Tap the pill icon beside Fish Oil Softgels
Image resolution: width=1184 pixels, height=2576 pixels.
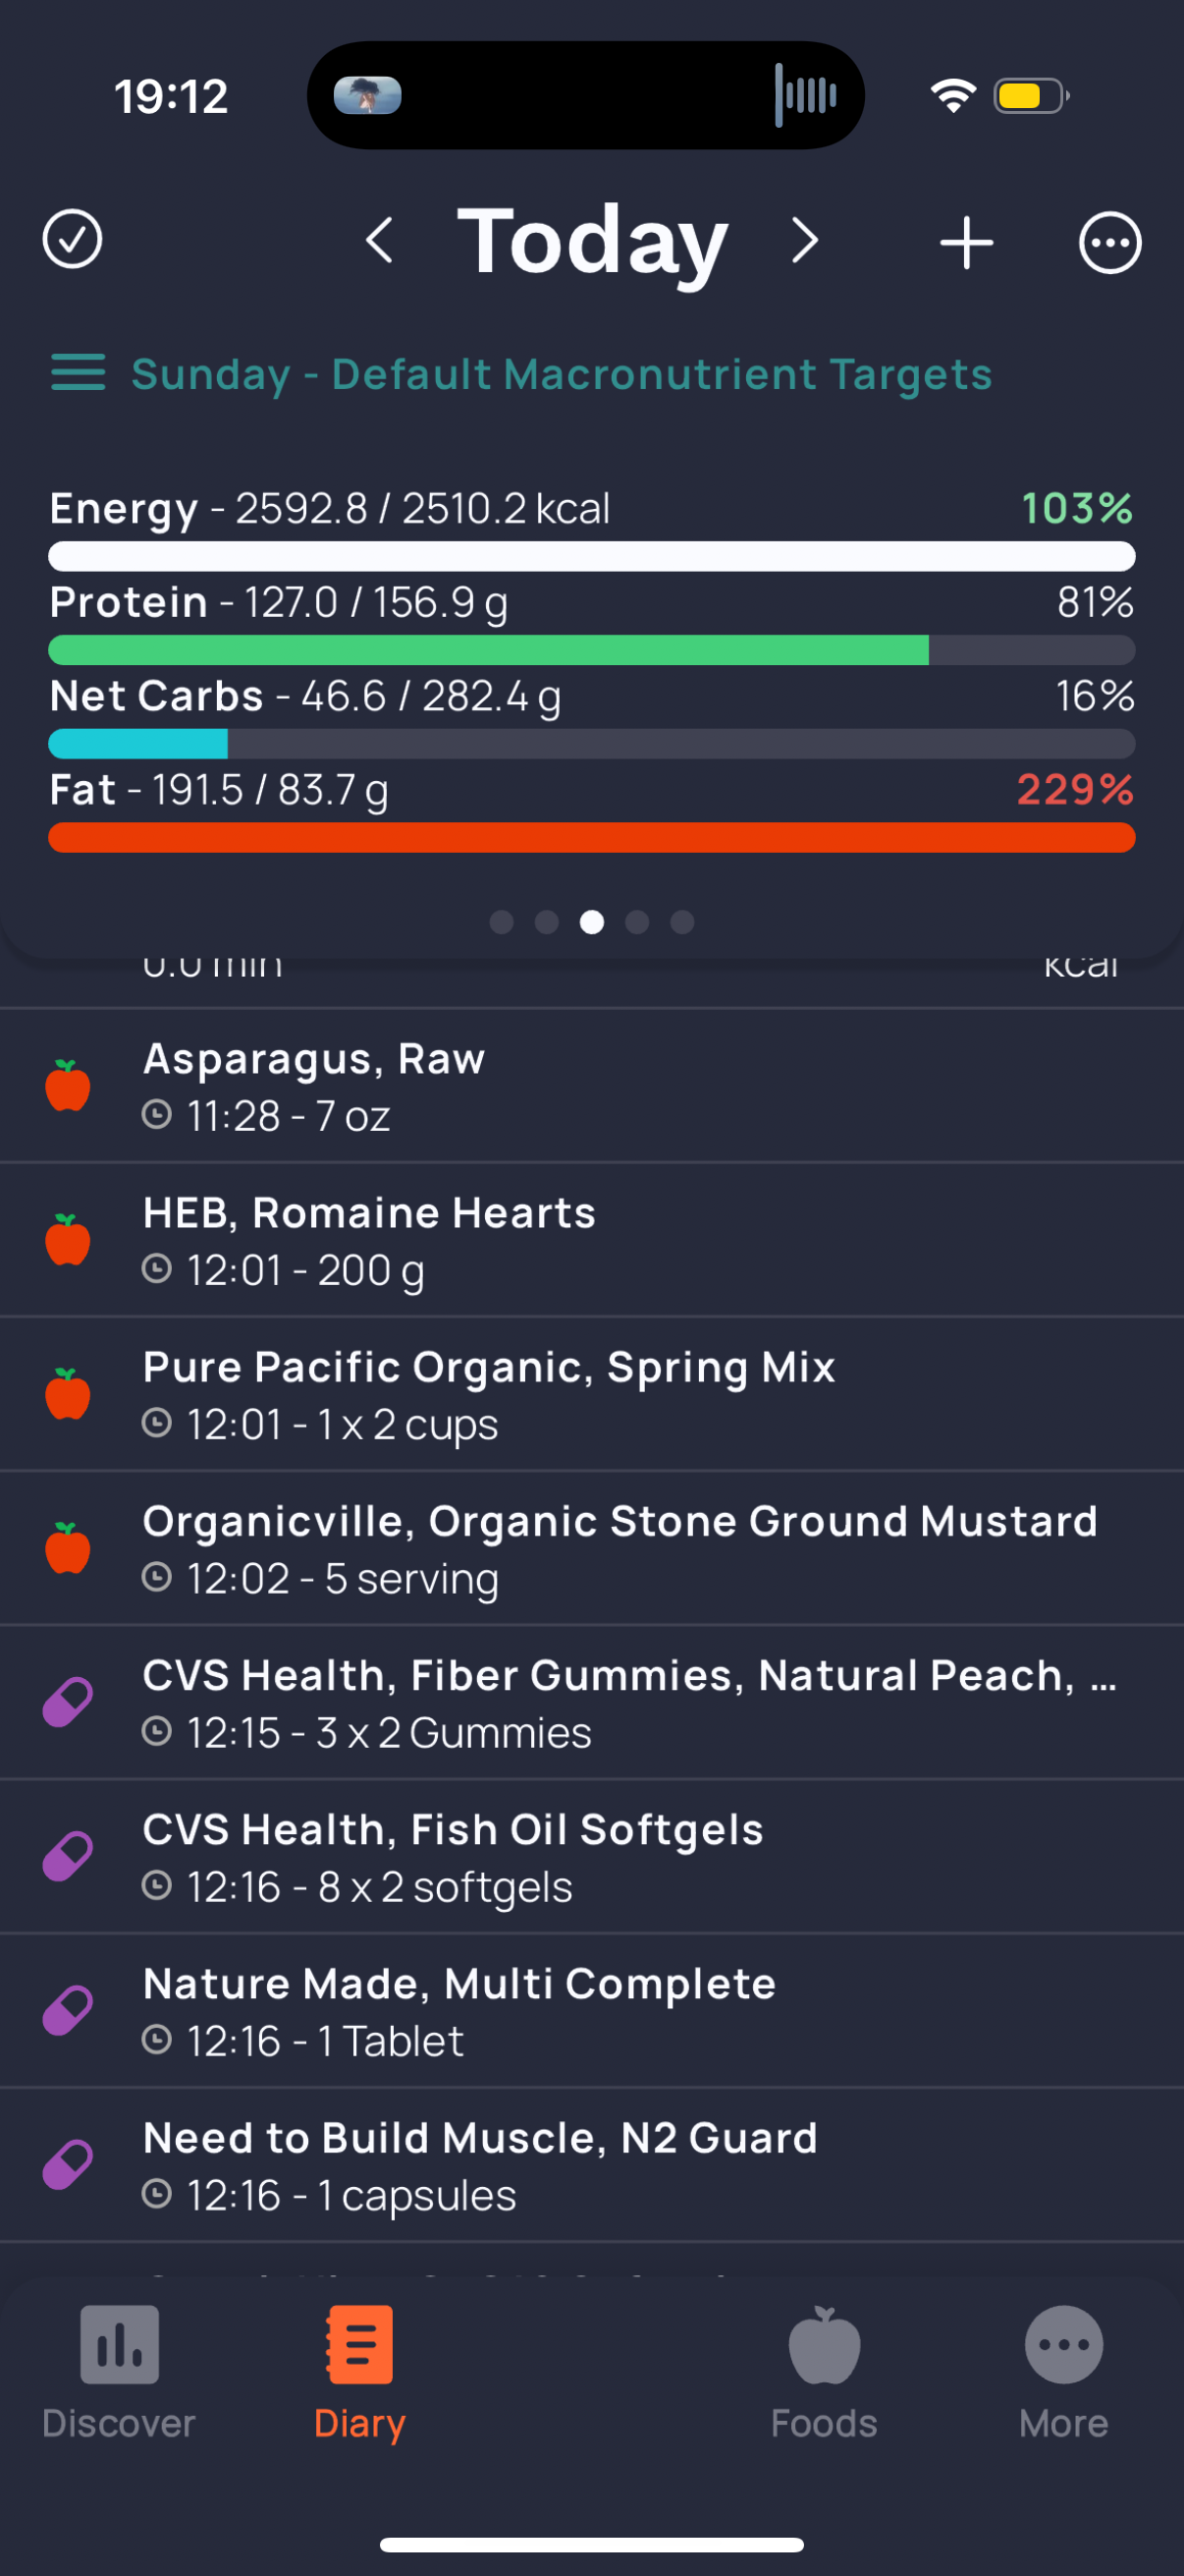[x=68, y=1857]
